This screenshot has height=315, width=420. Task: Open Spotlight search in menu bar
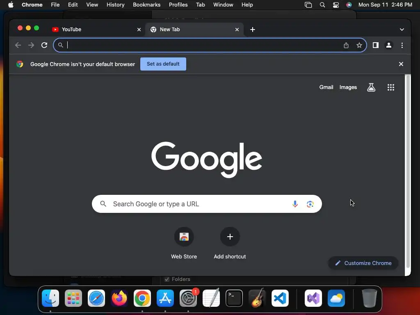(x=322, y=5)
